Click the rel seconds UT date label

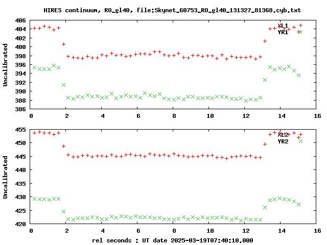coord(173,240)
